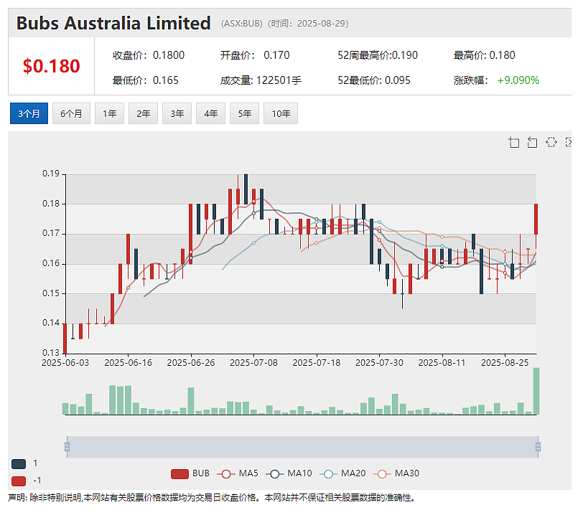This screenshot has width=583, height=515.
Task: Select the 3个月 range tab
Action: click(29, 113)
